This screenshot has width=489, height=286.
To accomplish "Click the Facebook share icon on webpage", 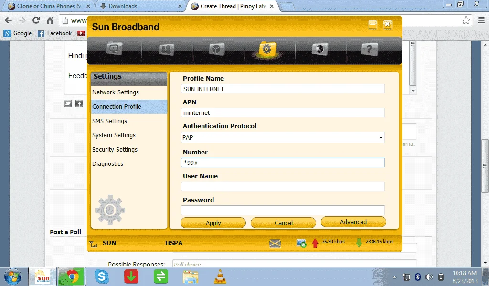I will pos(79,103).
